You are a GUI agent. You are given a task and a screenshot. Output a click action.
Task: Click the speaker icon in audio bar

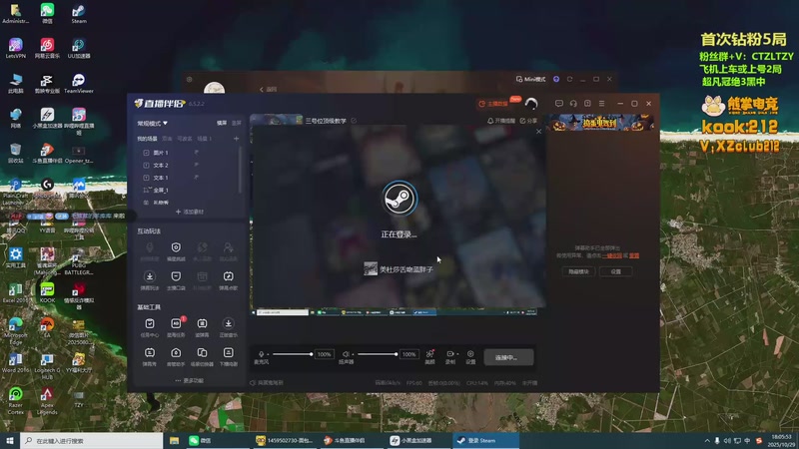click(x=346, y=354)
